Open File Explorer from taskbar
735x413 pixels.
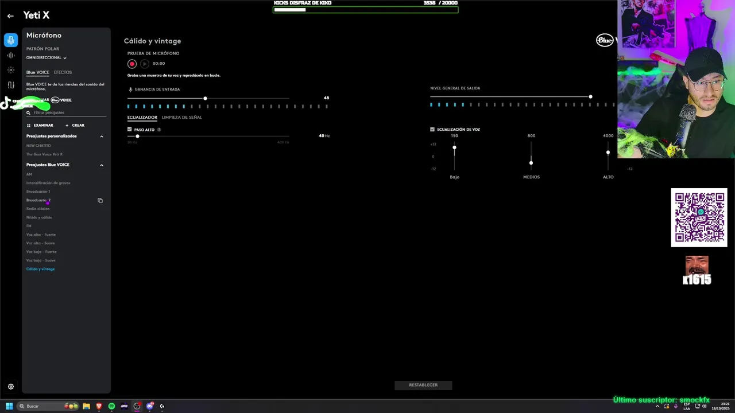[x=86, y=406]
